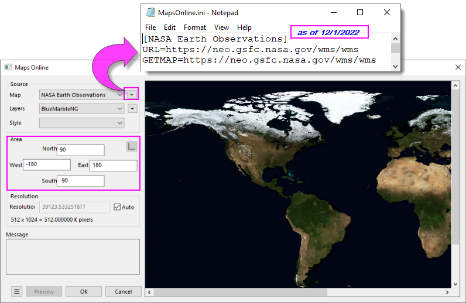Click the plus button beside Layers dropdown

(132, 109)
